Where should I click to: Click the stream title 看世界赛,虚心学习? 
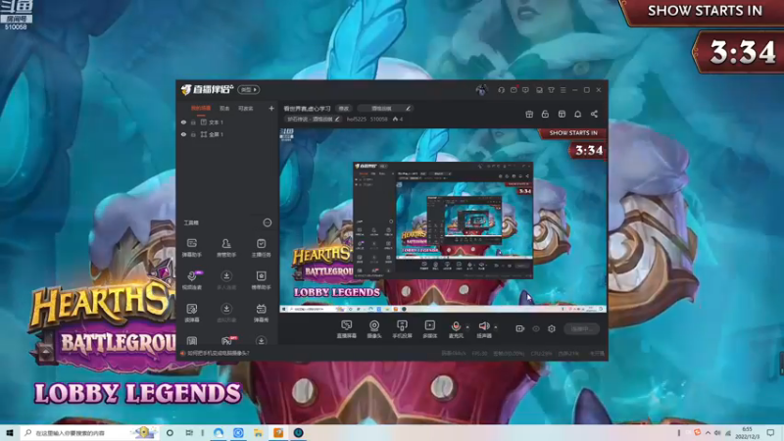(307, 109)
